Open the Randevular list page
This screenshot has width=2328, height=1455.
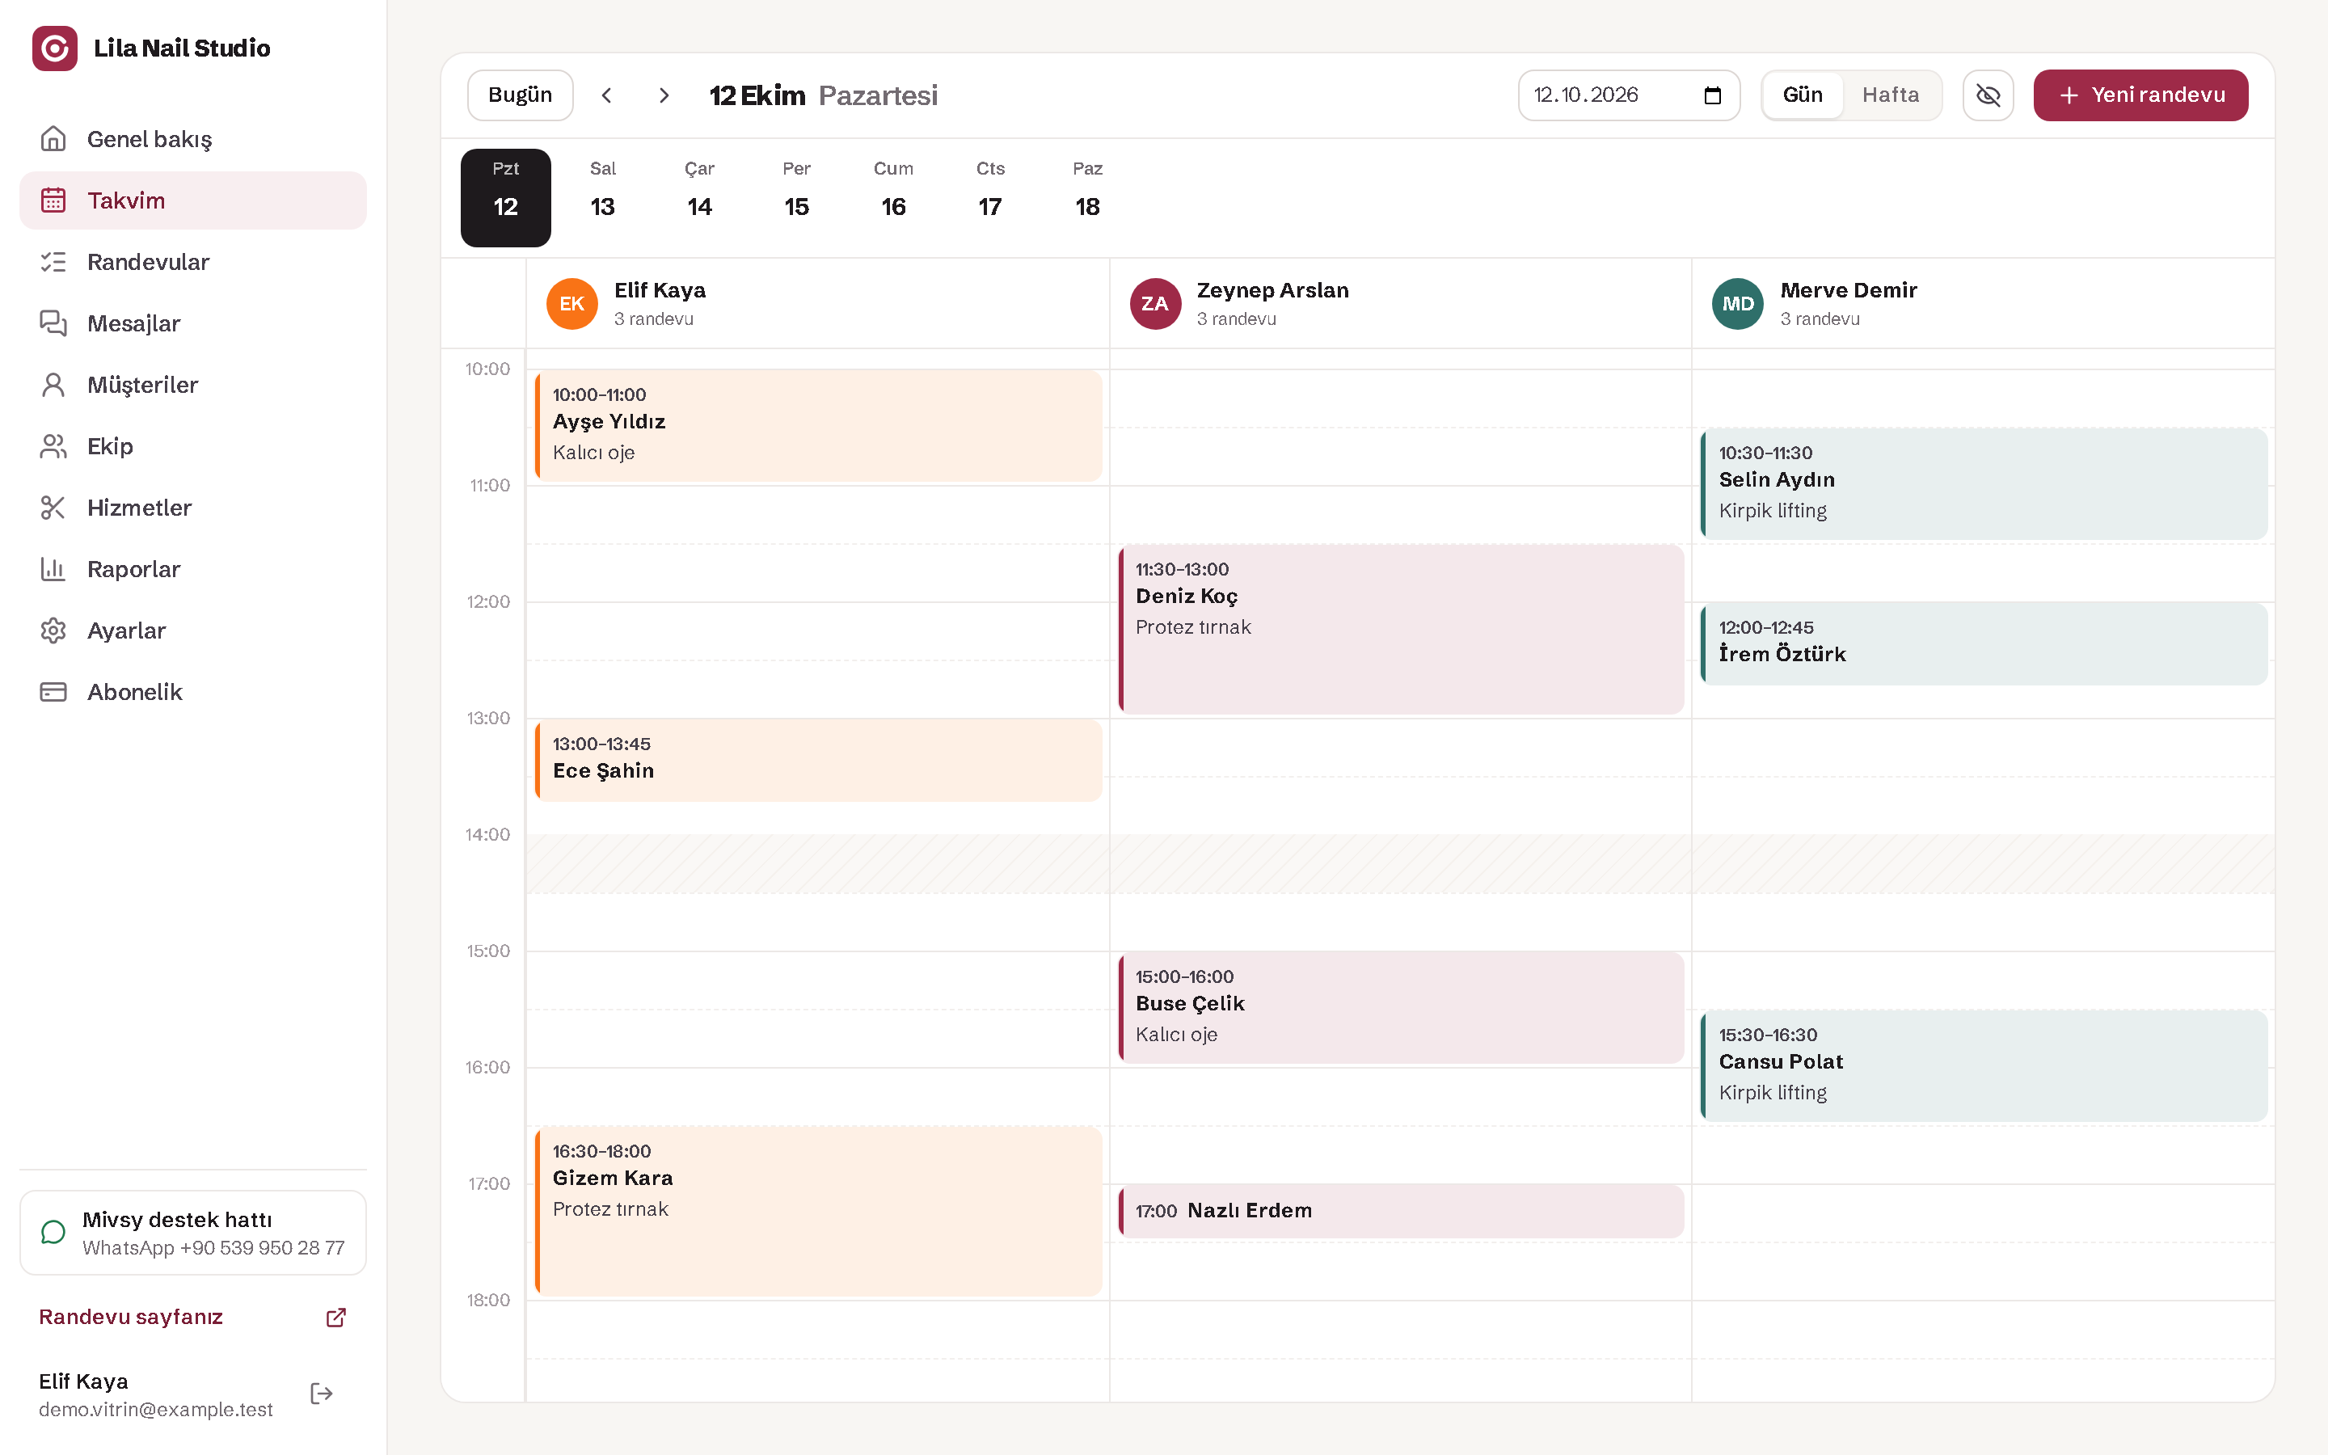(x=192, y=262)
